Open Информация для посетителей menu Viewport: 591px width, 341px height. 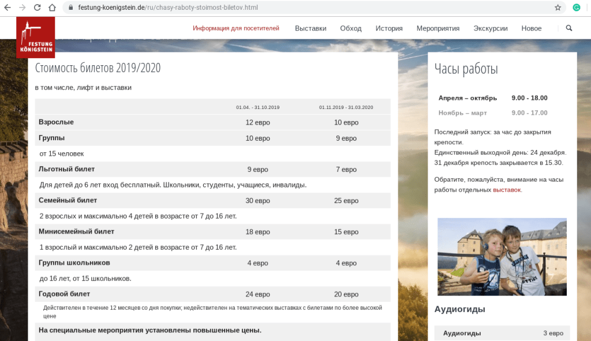(235, 28)
